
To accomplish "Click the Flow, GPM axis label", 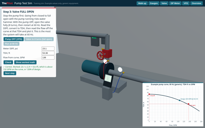I will [173, 125].
